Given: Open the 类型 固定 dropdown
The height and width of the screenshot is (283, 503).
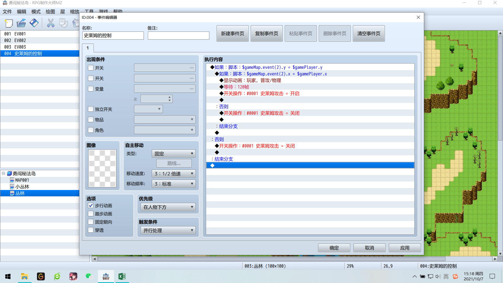Looking at the screenshot, I should pyautogui.click(x=173, y=154).
